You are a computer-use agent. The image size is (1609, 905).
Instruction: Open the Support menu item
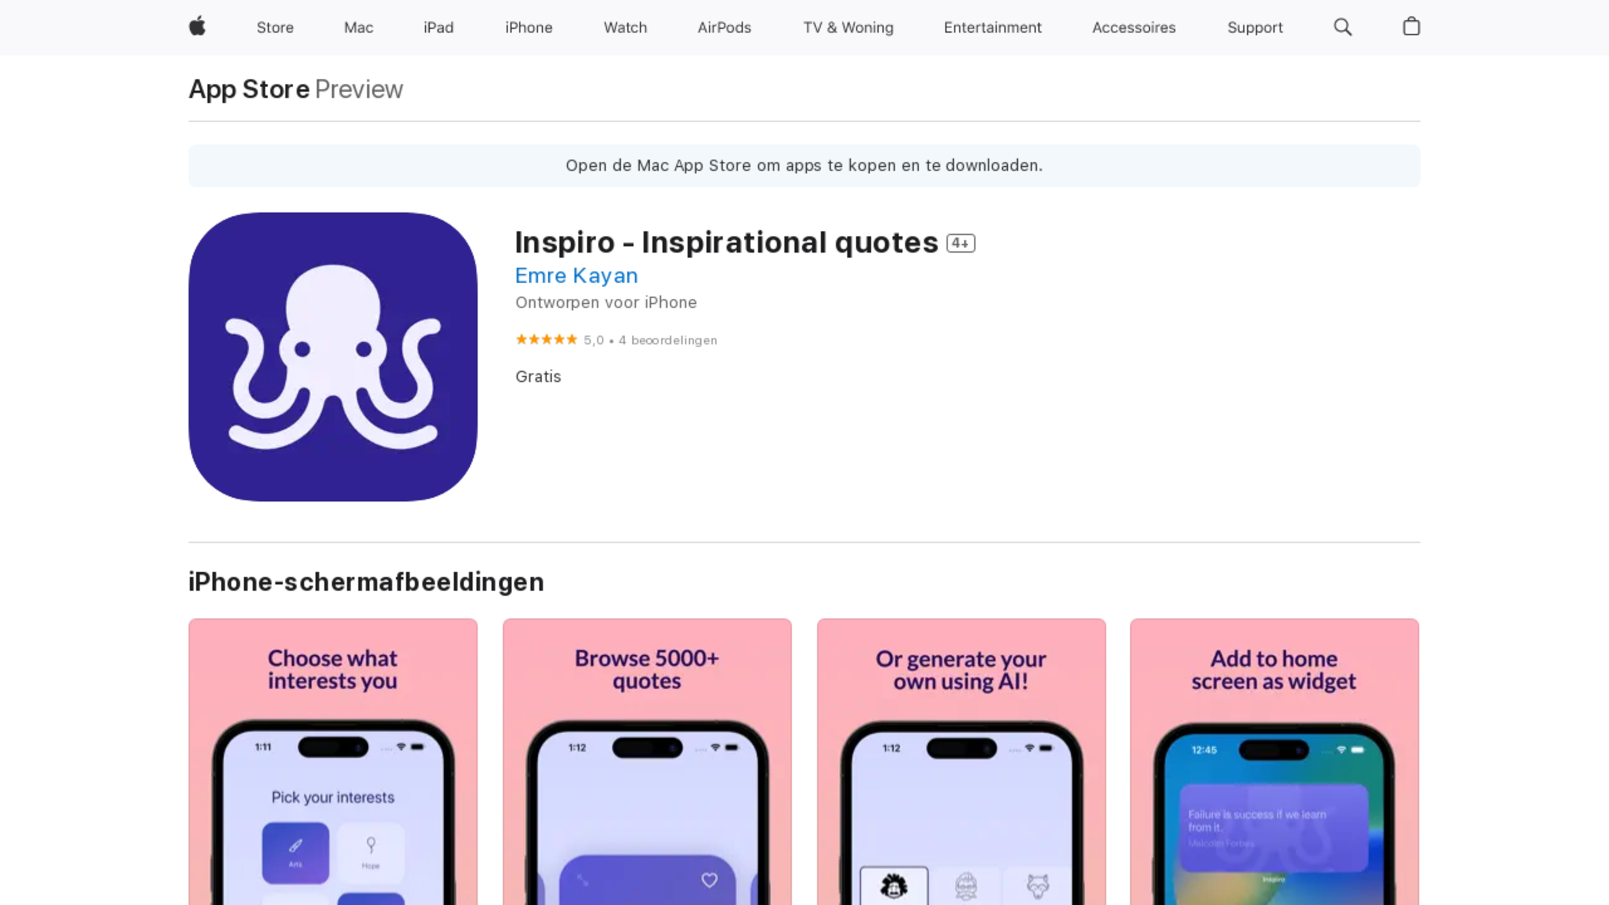pos(1255,28)
